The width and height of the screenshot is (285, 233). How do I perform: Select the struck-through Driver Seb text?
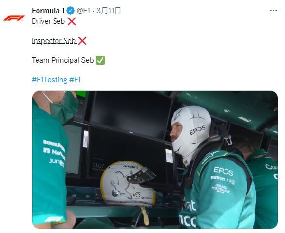48,21
